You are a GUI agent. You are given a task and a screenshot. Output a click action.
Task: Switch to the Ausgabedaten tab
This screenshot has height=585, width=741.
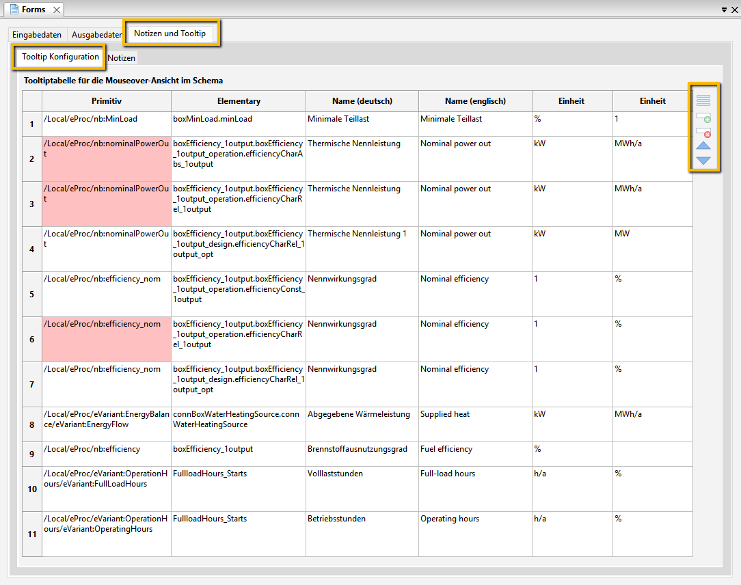click(x=97, y=34)
